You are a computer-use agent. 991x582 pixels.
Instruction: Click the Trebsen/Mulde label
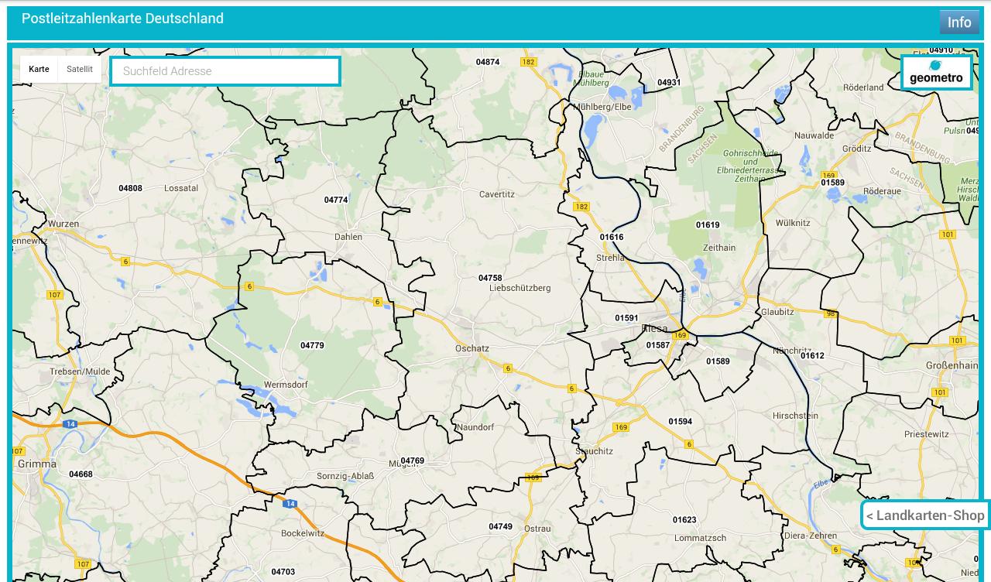click(80, 371)
